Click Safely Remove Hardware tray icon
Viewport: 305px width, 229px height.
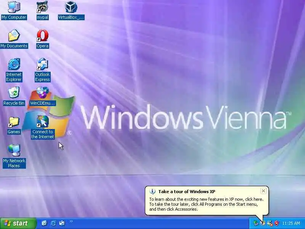(x=255, y=223)
